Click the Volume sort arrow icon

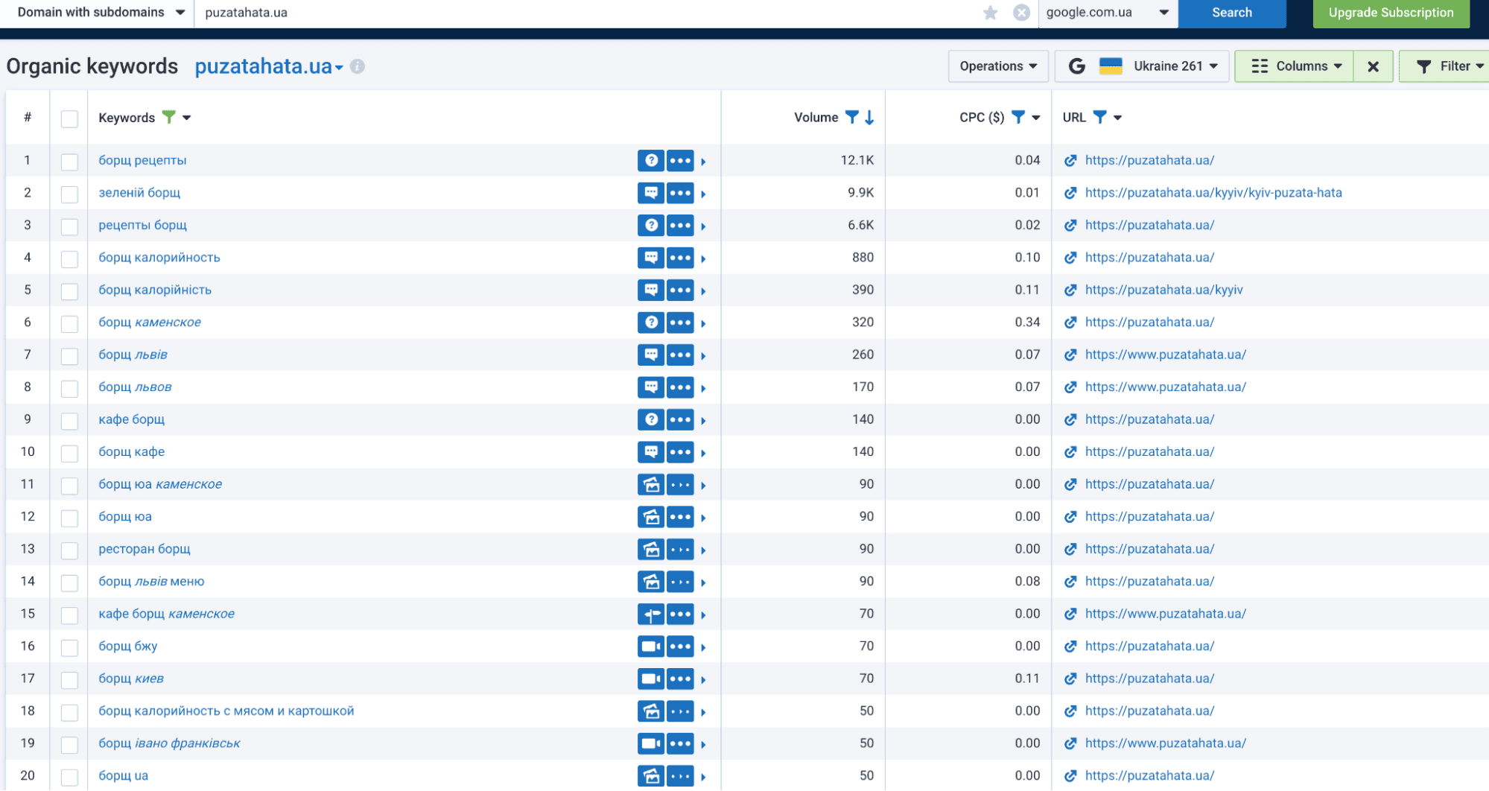point(869,118)
